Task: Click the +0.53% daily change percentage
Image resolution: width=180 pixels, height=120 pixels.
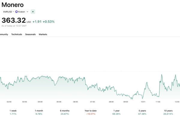Action: point(49,21)
